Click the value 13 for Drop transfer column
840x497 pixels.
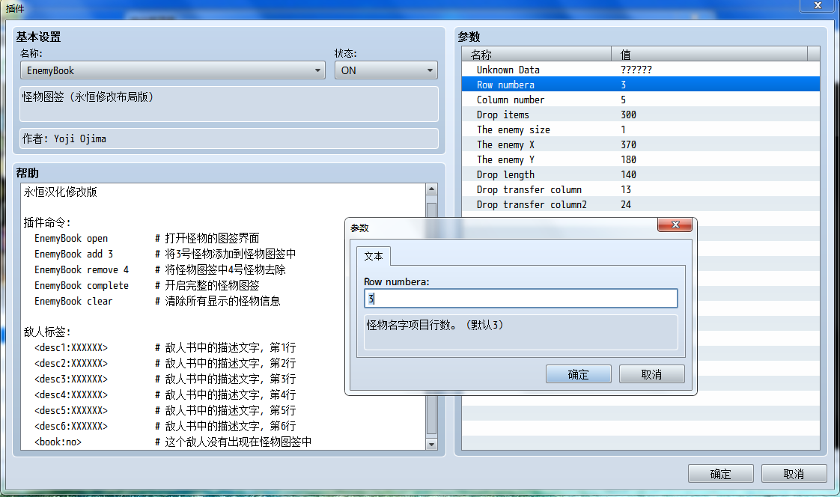[626, 189]
